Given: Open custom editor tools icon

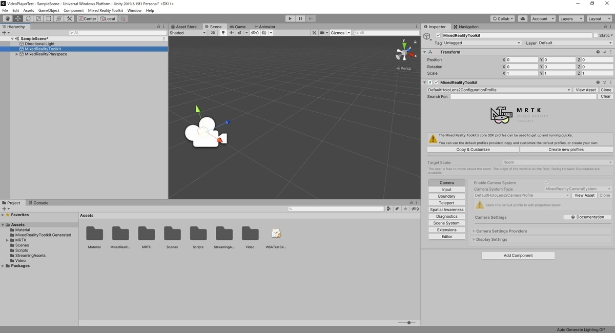Looking at the screenshot, I should point(69,18).
